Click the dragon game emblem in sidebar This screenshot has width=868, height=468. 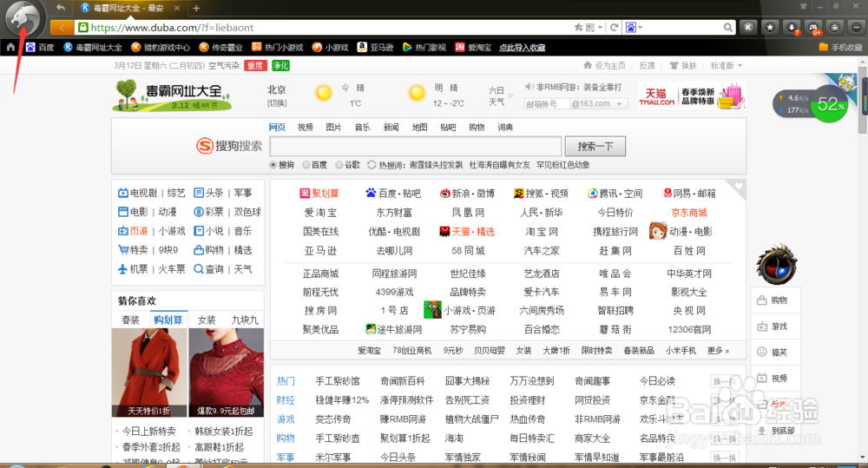[x=776, y=264]
